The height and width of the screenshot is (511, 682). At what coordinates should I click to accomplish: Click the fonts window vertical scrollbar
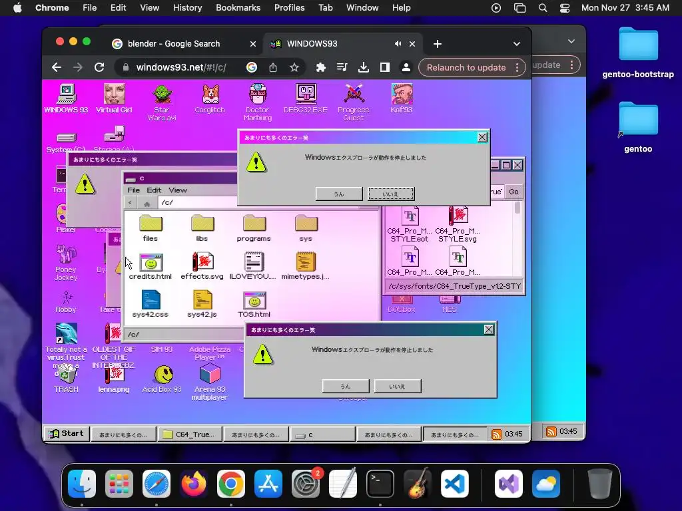click(x=517, y=238)
